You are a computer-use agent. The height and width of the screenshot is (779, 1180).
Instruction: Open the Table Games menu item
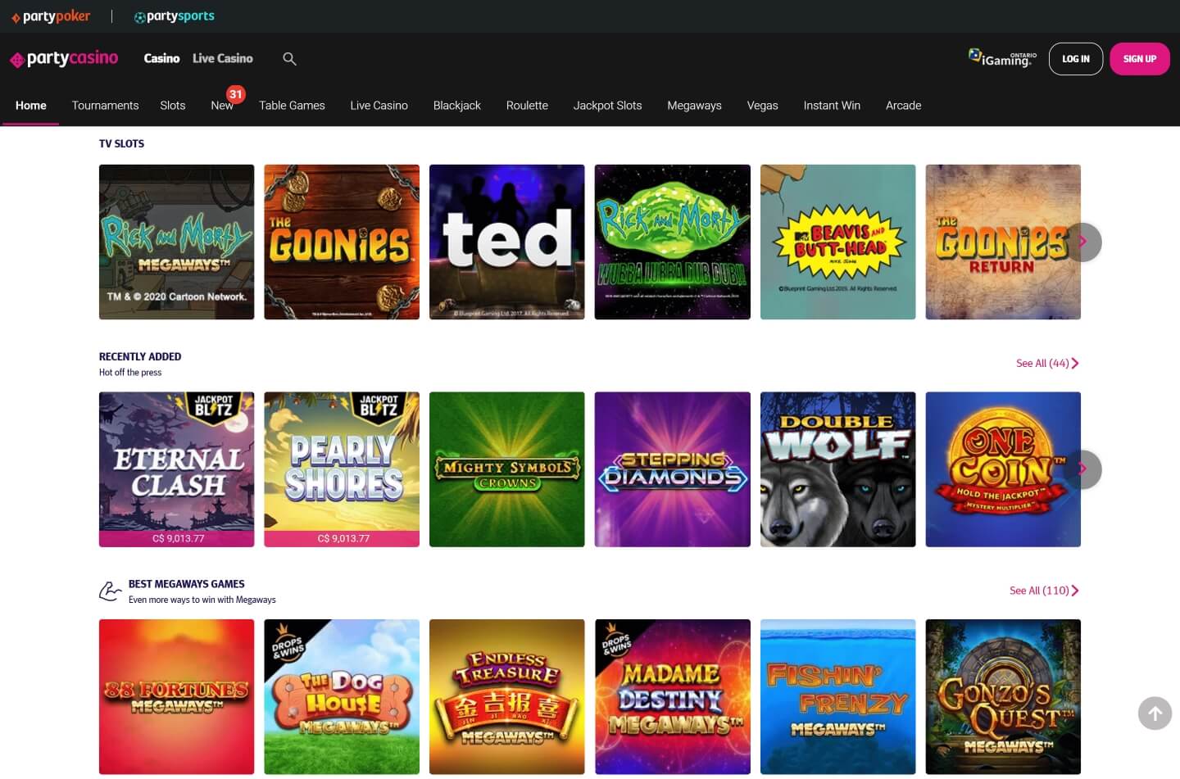[292, 106]
